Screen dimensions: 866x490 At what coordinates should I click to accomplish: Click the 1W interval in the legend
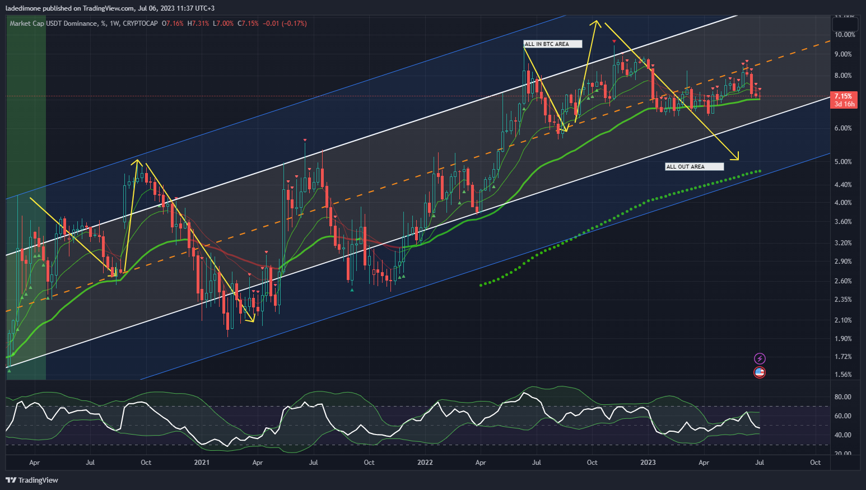coord(115,24)
